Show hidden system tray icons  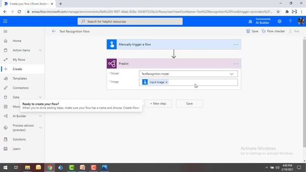[266, 168]
